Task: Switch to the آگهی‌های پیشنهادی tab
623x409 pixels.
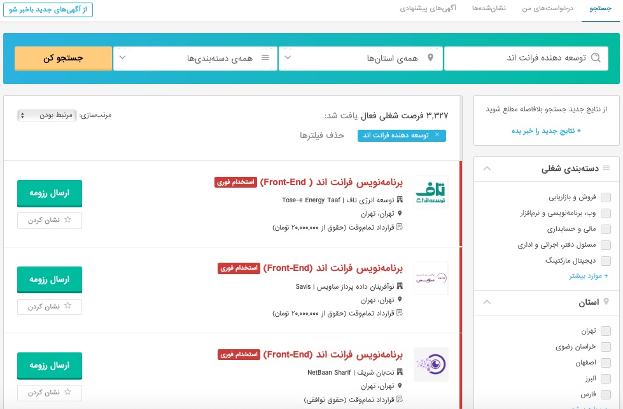Action: pyautogui.click(x=428, y=9)
